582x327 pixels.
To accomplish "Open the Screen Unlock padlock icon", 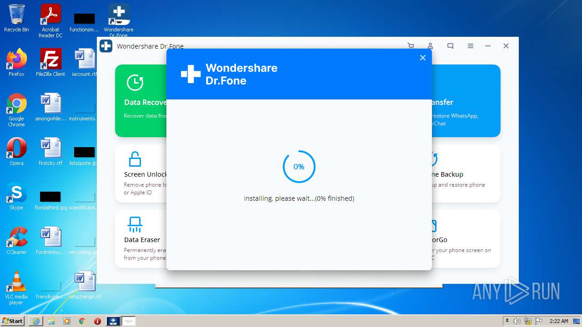I will click(x=135, y=159).
